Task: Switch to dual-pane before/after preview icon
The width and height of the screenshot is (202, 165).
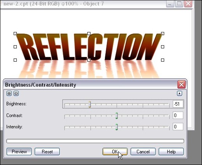Action: [9, 93]
